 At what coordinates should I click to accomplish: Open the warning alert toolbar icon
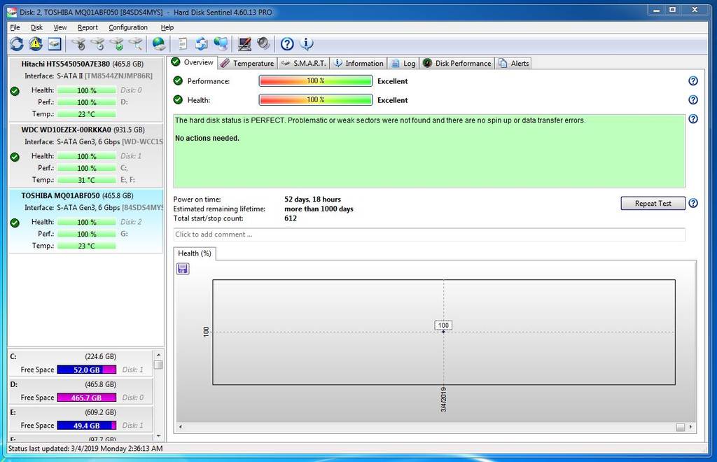(36, 44)
